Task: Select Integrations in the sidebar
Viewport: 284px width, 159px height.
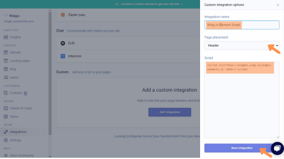Action: pyautogui.click(x=18, y=132)
